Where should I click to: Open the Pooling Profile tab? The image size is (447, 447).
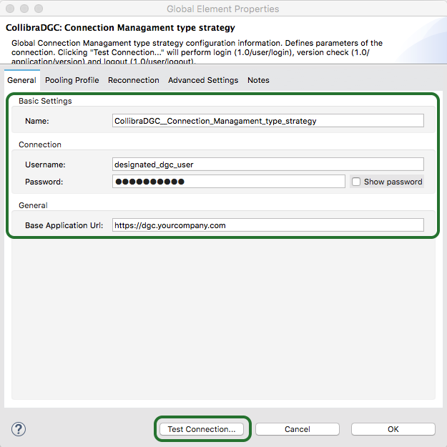coord(72,80)
